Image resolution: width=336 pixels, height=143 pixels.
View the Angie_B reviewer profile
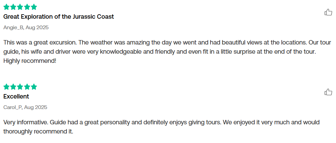tap(13, 28)
